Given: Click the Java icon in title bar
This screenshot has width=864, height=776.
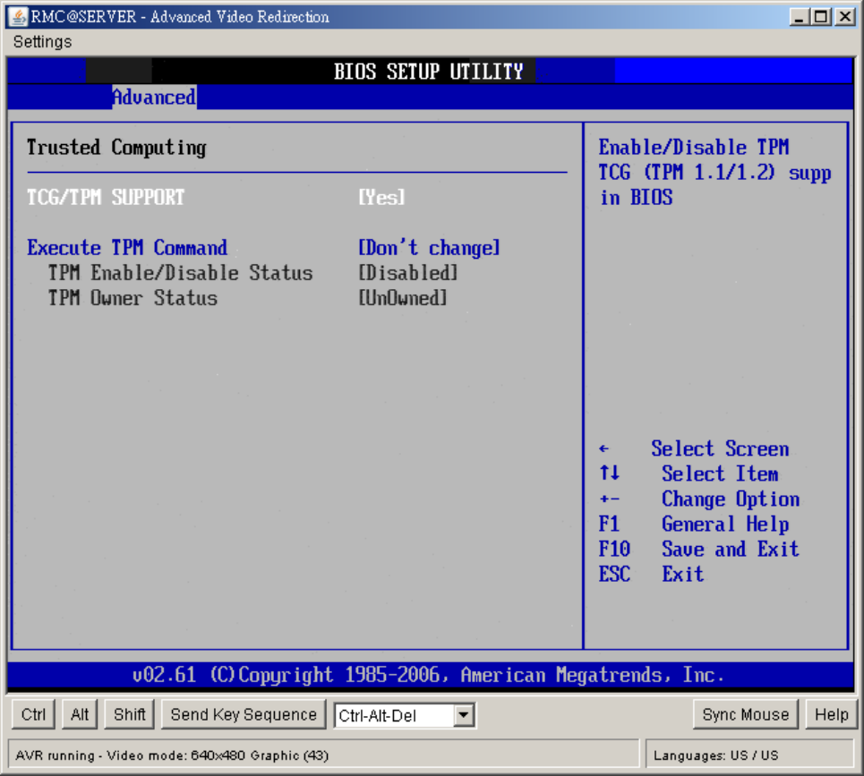Looking at the screenshot, I should click(18, 17).
